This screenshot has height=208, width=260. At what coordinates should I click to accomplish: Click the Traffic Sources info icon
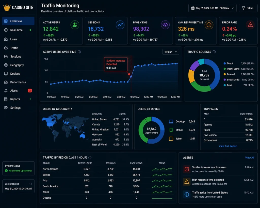214,52
